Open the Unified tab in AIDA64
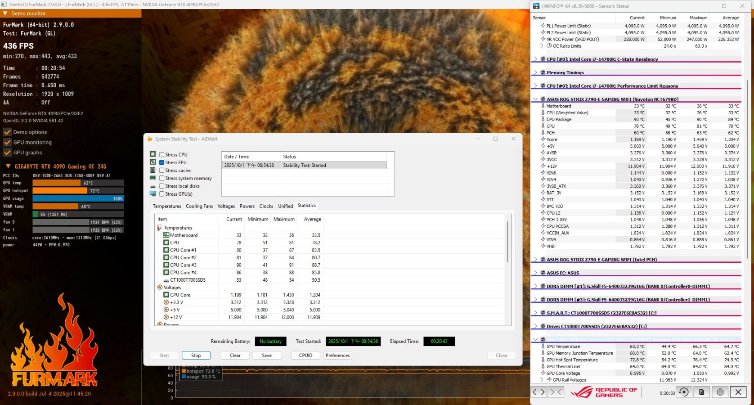 285,206
